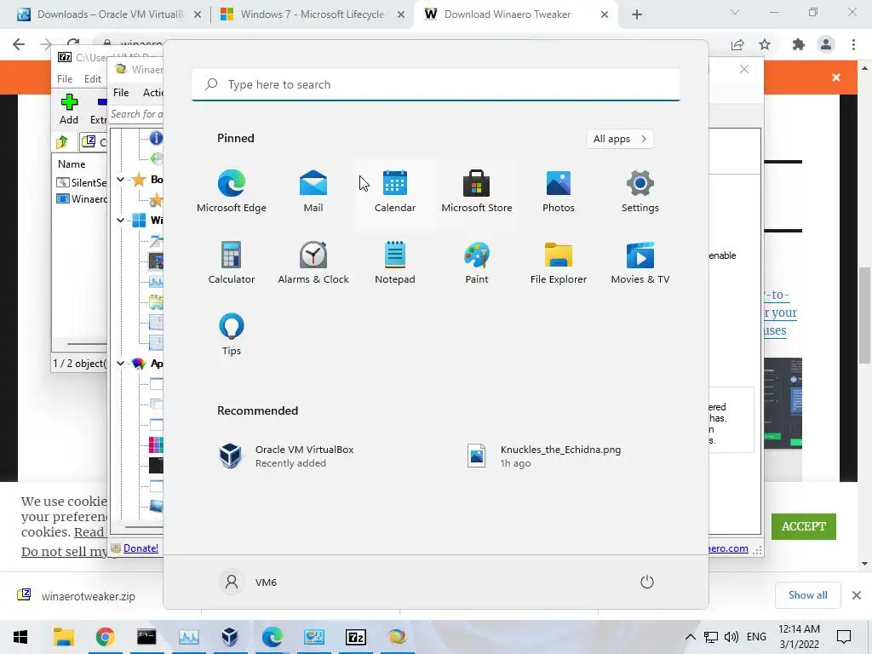The image size is (872, 654).
Task: Open Chrome profile avatar
Action: 826,44
